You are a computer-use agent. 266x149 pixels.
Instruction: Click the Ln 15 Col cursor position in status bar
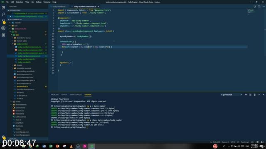pyautogui.click(x=215, y=142)
